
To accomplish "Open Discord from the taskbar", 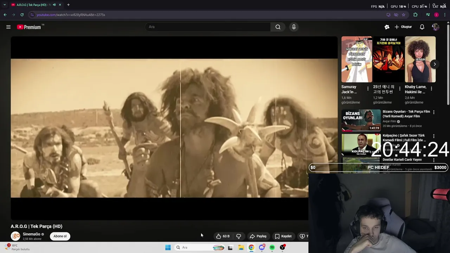I will (262, 247).
